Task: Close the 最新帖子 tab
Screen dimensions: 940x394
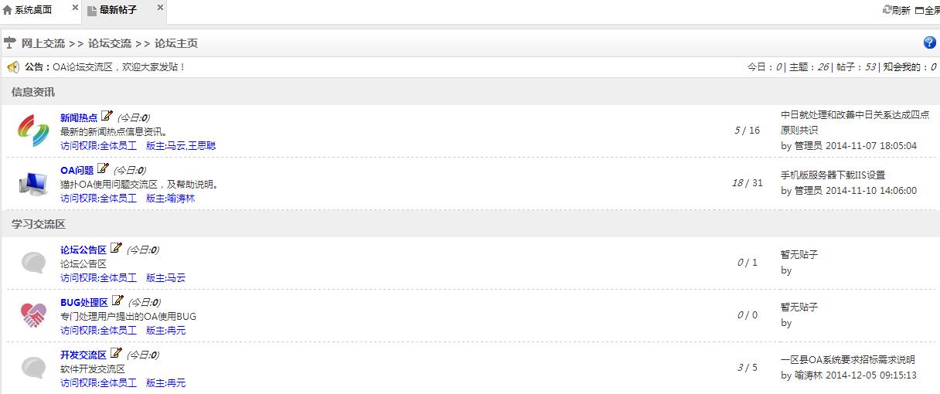Action: coord(161,8)
